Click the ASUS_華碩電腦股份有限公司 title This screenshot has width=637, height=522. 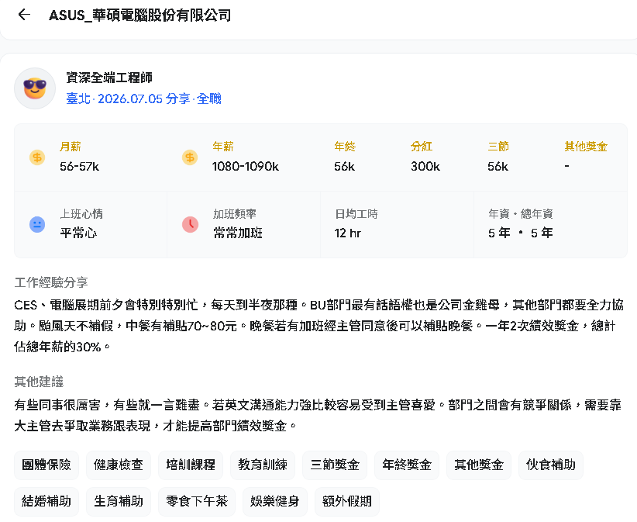click(x=140, y=16)
